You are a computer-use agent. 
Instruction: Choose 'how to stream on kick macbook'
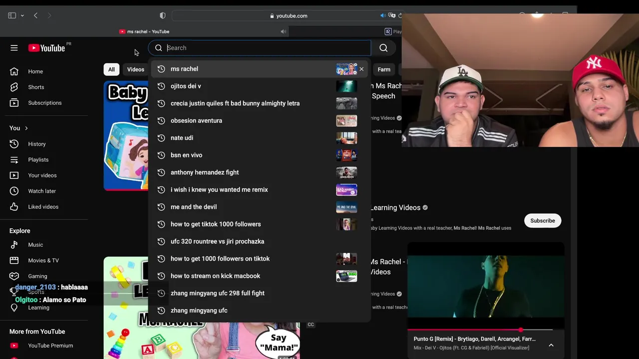259,276
